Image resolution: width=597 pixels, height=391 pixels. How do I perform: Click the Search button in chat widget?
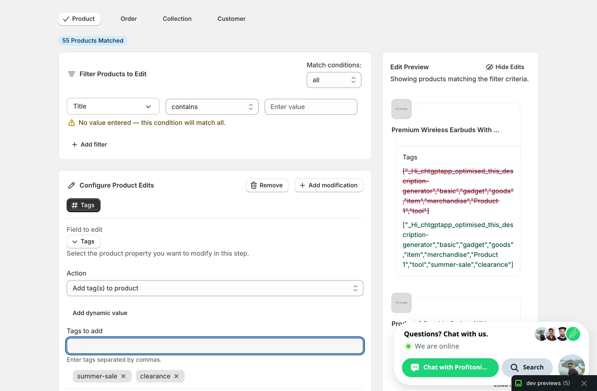[x=527, y=368]
